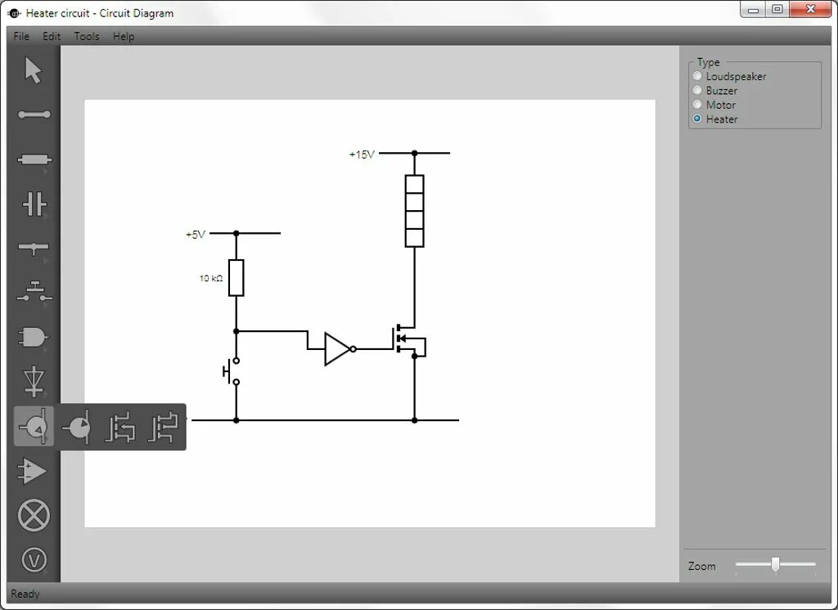This screenshot has width=838, height=610.
Task: Open the Help menu
Action: click(x=124, y=36)
